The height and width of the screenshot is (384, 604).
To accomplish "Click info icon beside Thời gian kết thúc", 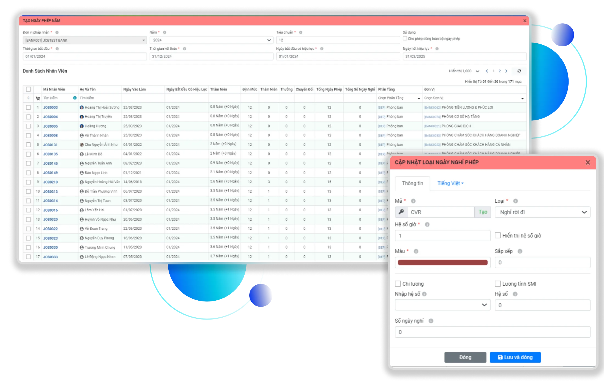I will click(184, 49).
